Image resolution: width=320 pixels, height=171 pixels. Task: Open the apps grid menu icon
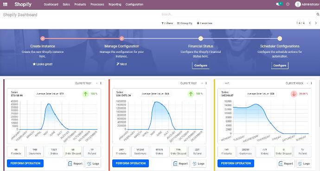click(5, 4)
